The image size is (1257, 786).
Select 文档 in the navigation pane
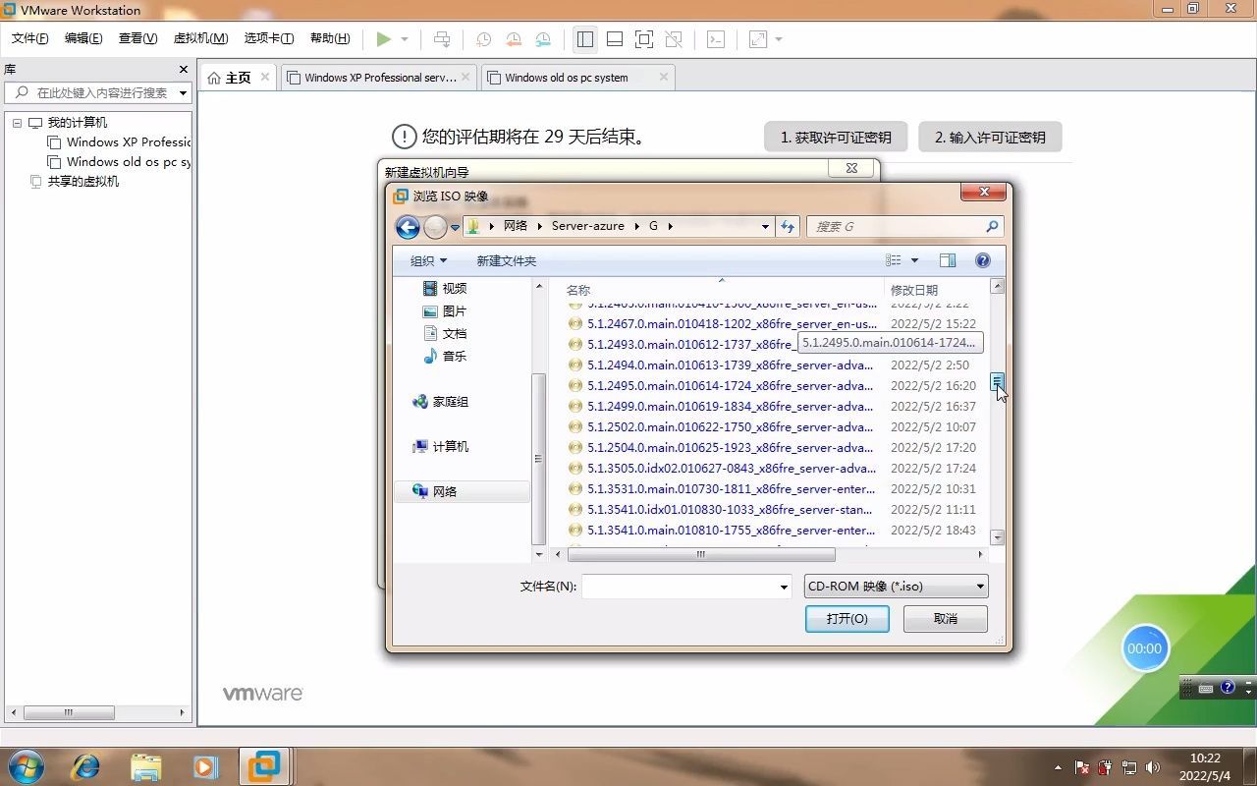(x=445, y=334)
